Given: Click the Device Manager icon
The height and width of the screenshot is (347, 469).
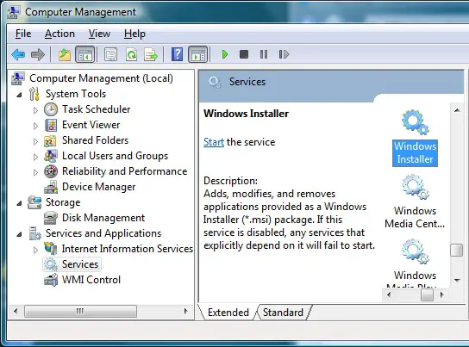Looking at the screenshot, I should (51, 187).
